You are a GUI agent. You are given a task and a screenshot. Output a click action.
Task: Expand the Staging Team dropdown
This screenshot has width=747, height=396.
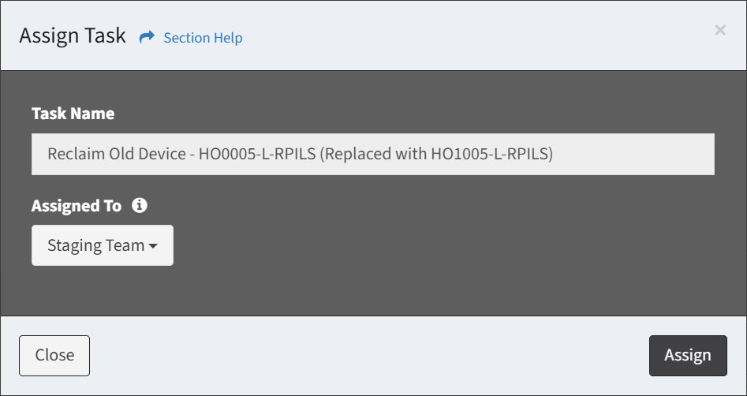(102, 245)
